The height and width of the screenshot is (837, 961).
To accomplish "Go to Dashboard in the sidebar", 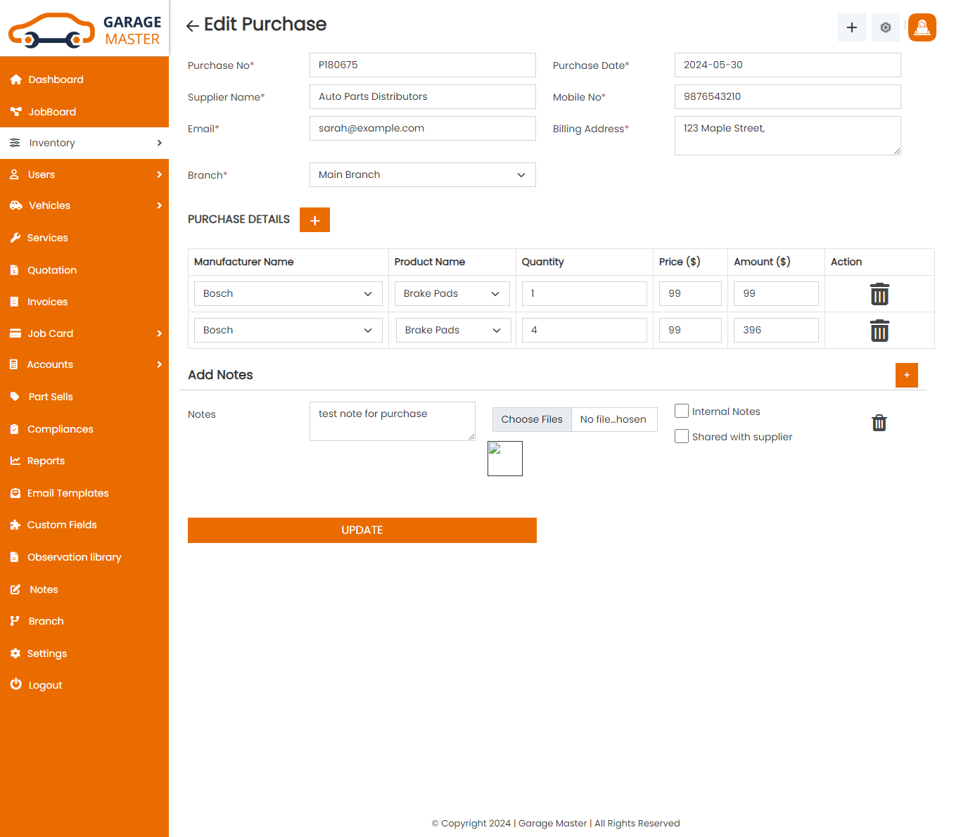I will [x=56, y=79].
